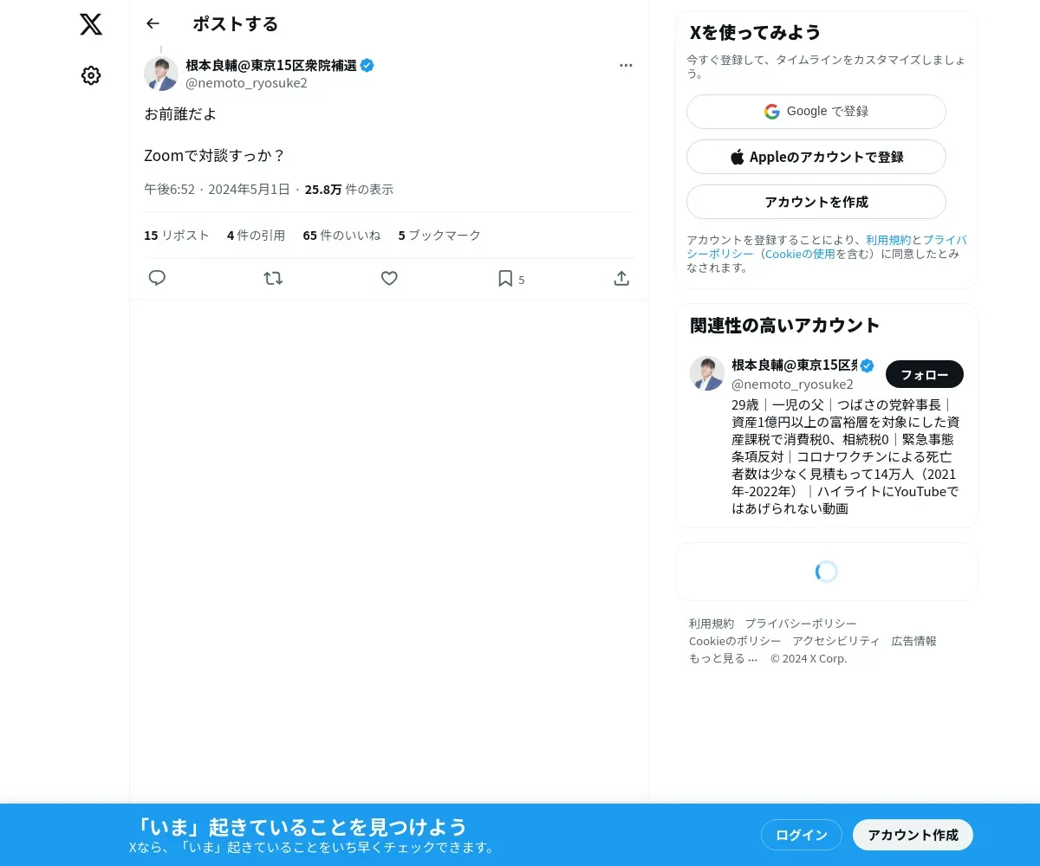The height and width of the screenshot is (866, 1040).
Task: View the 65 件のいいね likes
Action: pyautogui.click(x=341, y=236)
